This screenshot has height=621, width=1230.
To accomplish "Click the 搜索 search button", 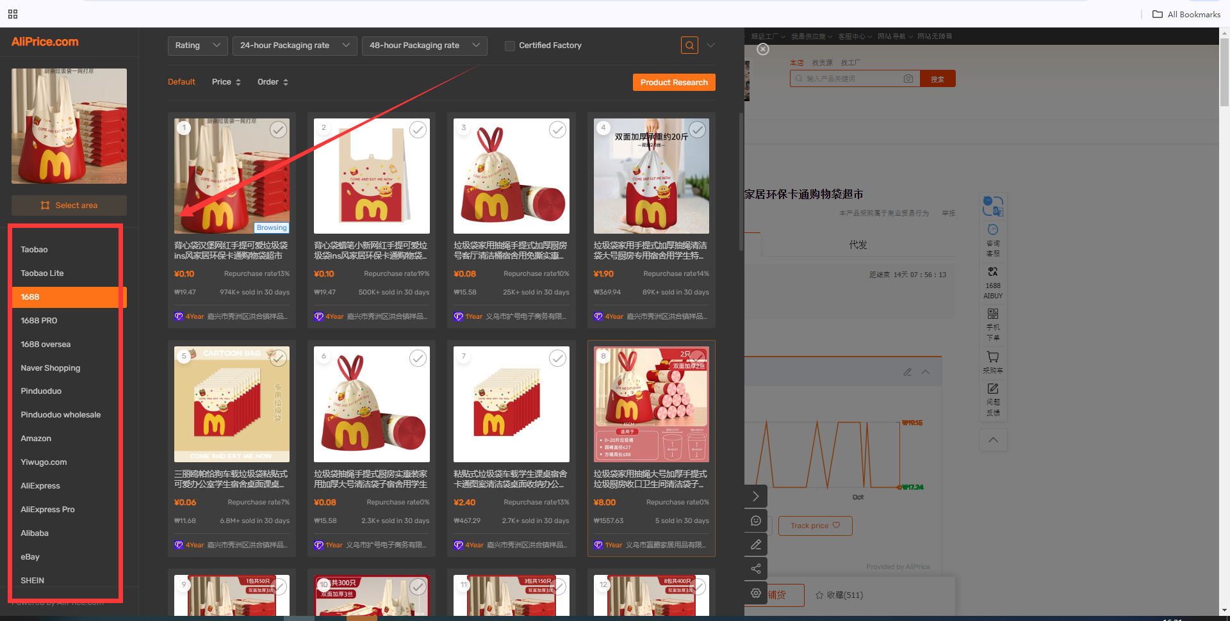I will [938, 79].
